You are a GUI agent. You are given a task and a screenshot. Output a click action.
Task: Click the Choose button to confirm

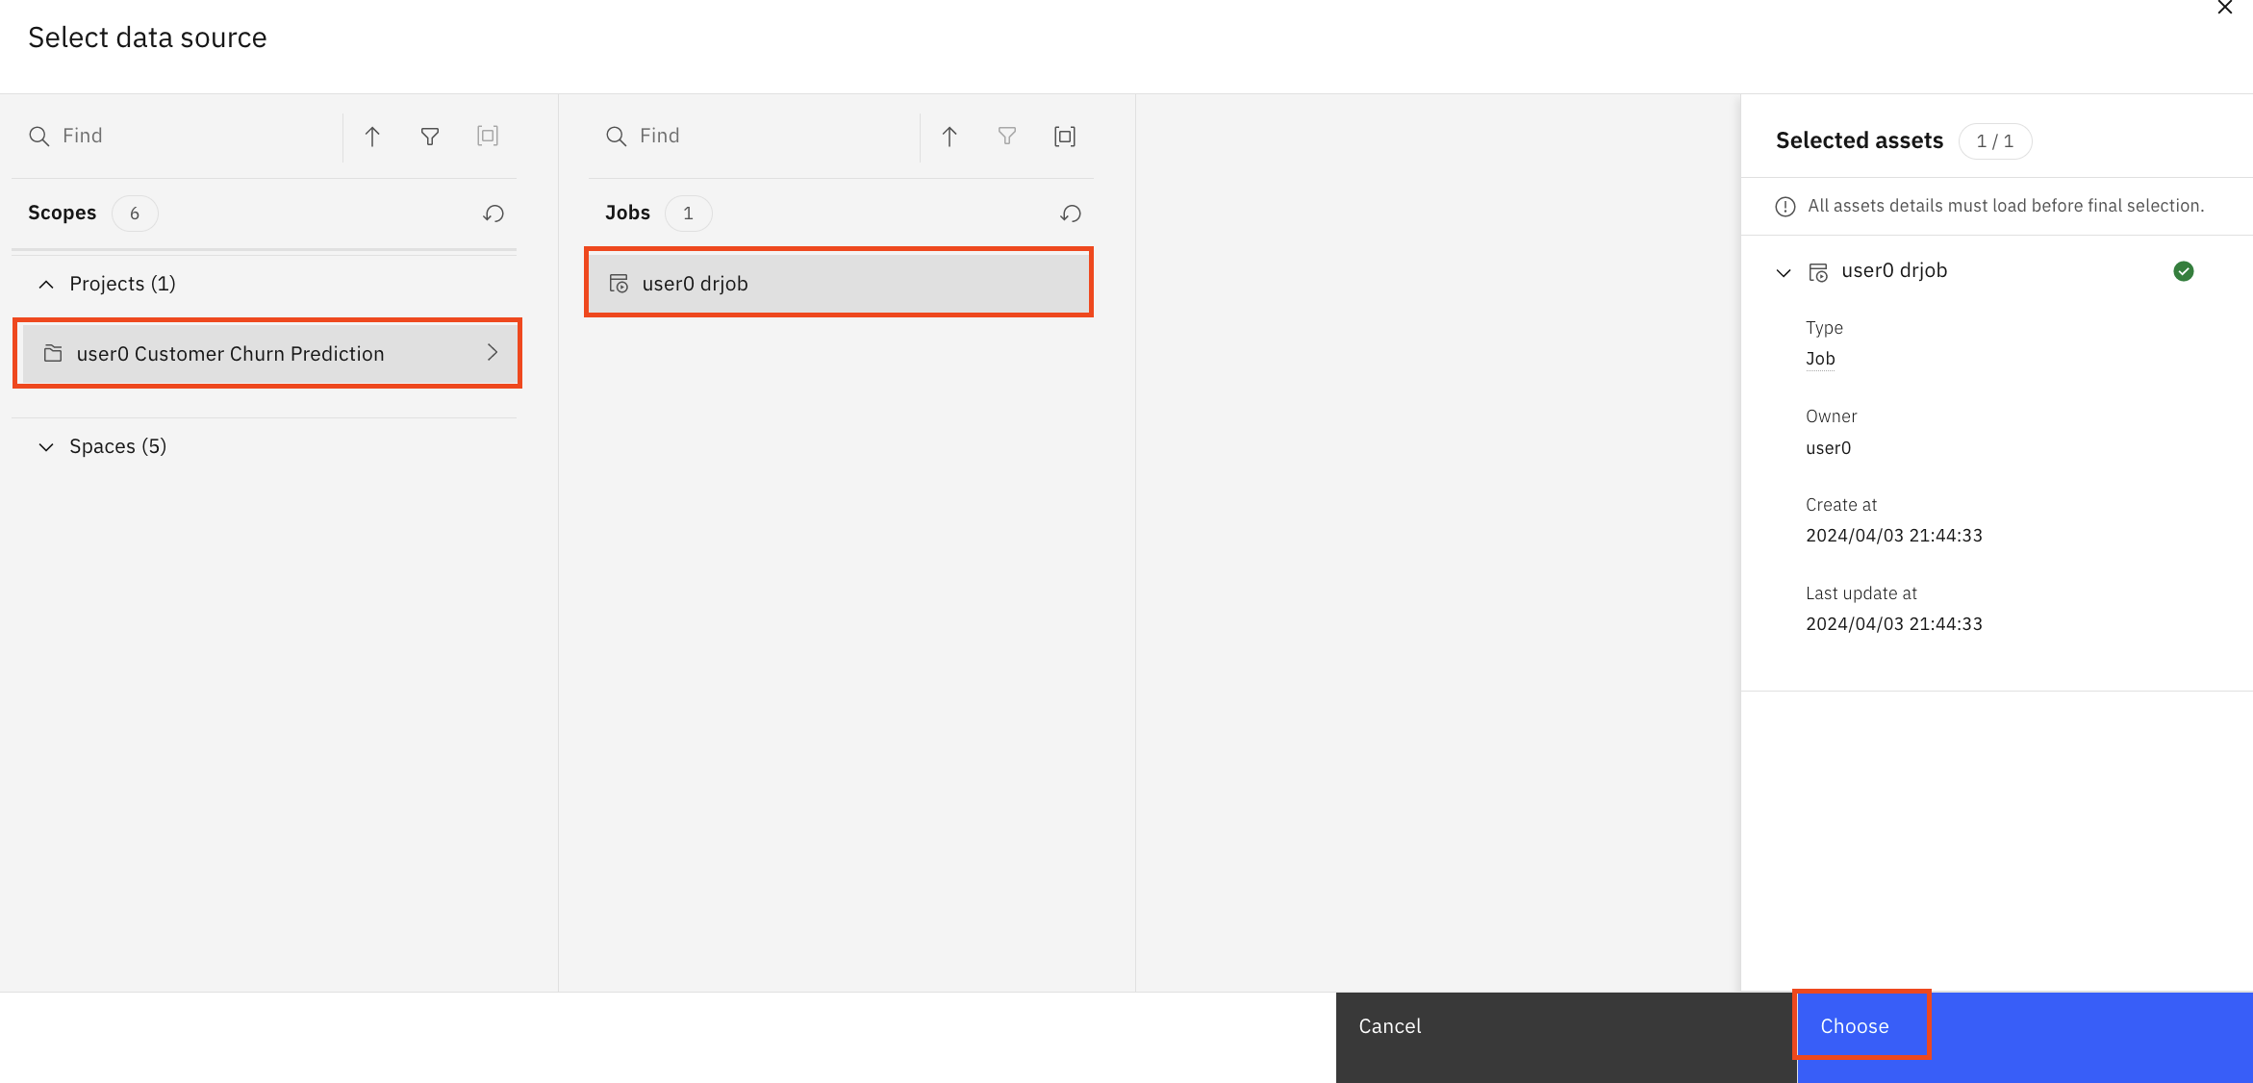1855,1025
